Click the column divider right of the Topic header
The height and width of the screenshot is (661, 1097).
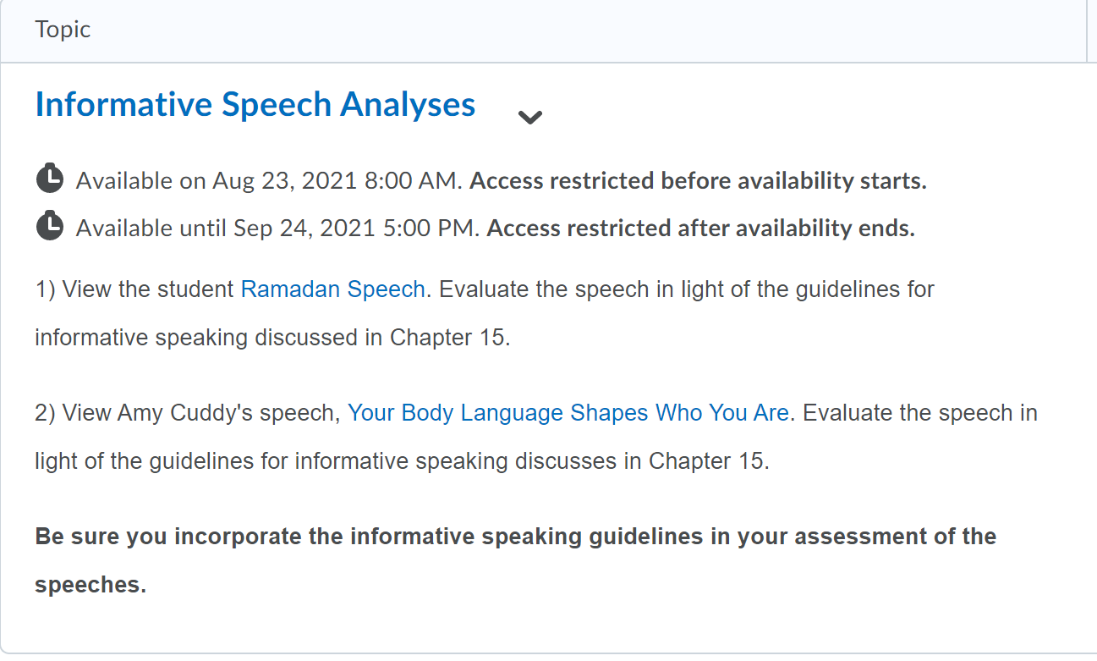[x=1086, y=30]
